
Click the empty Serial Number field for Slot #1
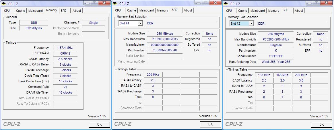(x=165, y=56)
